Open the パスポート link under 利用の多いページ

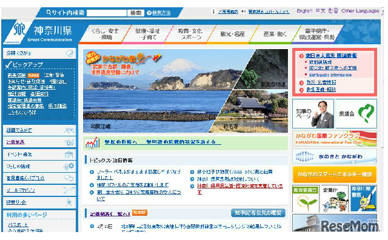pyautogui.click(x=18, y=225)
